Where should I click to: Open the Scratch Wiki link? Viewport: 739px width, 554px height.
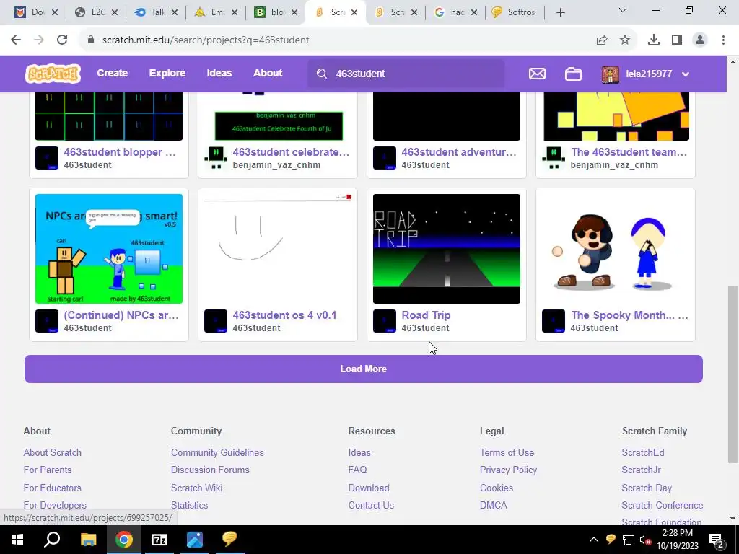pyautogui.click(x=196, y=488)
